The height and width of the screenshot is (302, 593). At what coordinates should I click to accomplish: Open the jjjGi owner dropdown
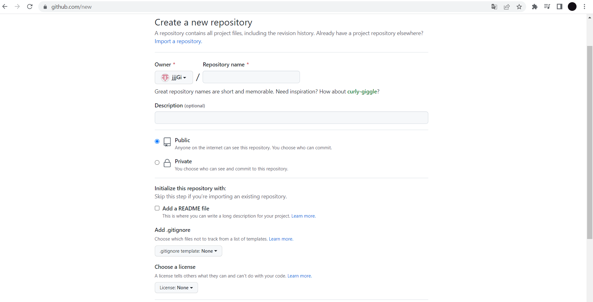pyautogui.click(x=174, y=77)
